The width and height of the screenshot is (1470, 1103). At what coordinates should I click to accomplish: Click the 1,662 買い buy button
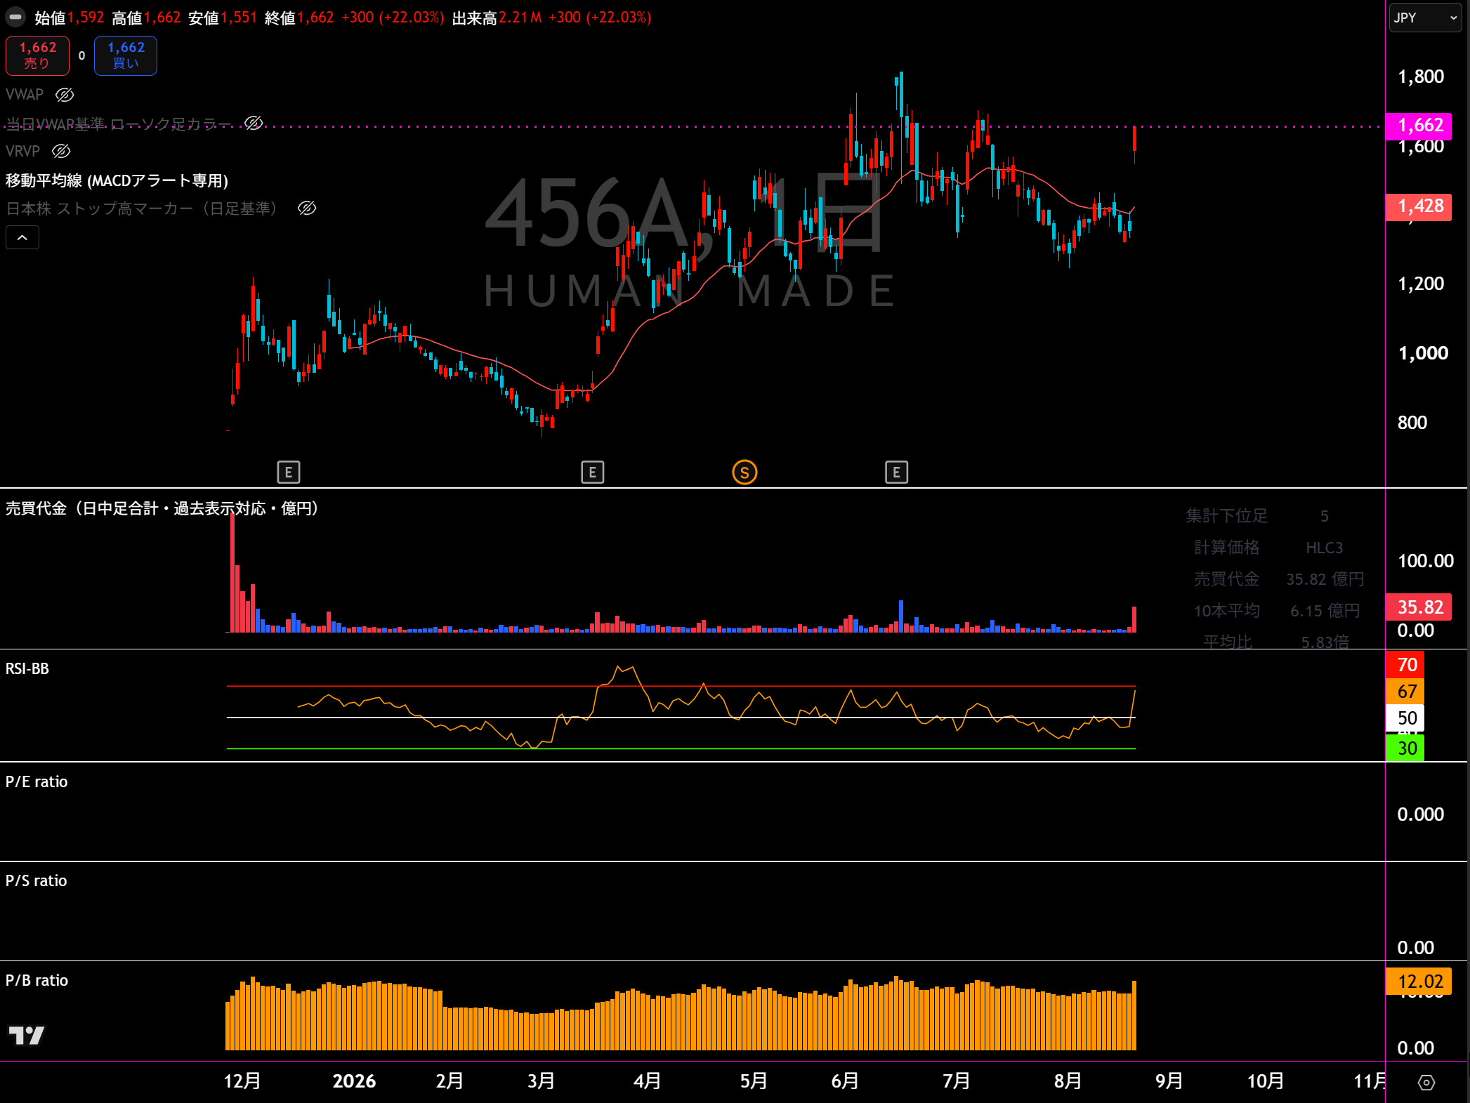(126, 55)
